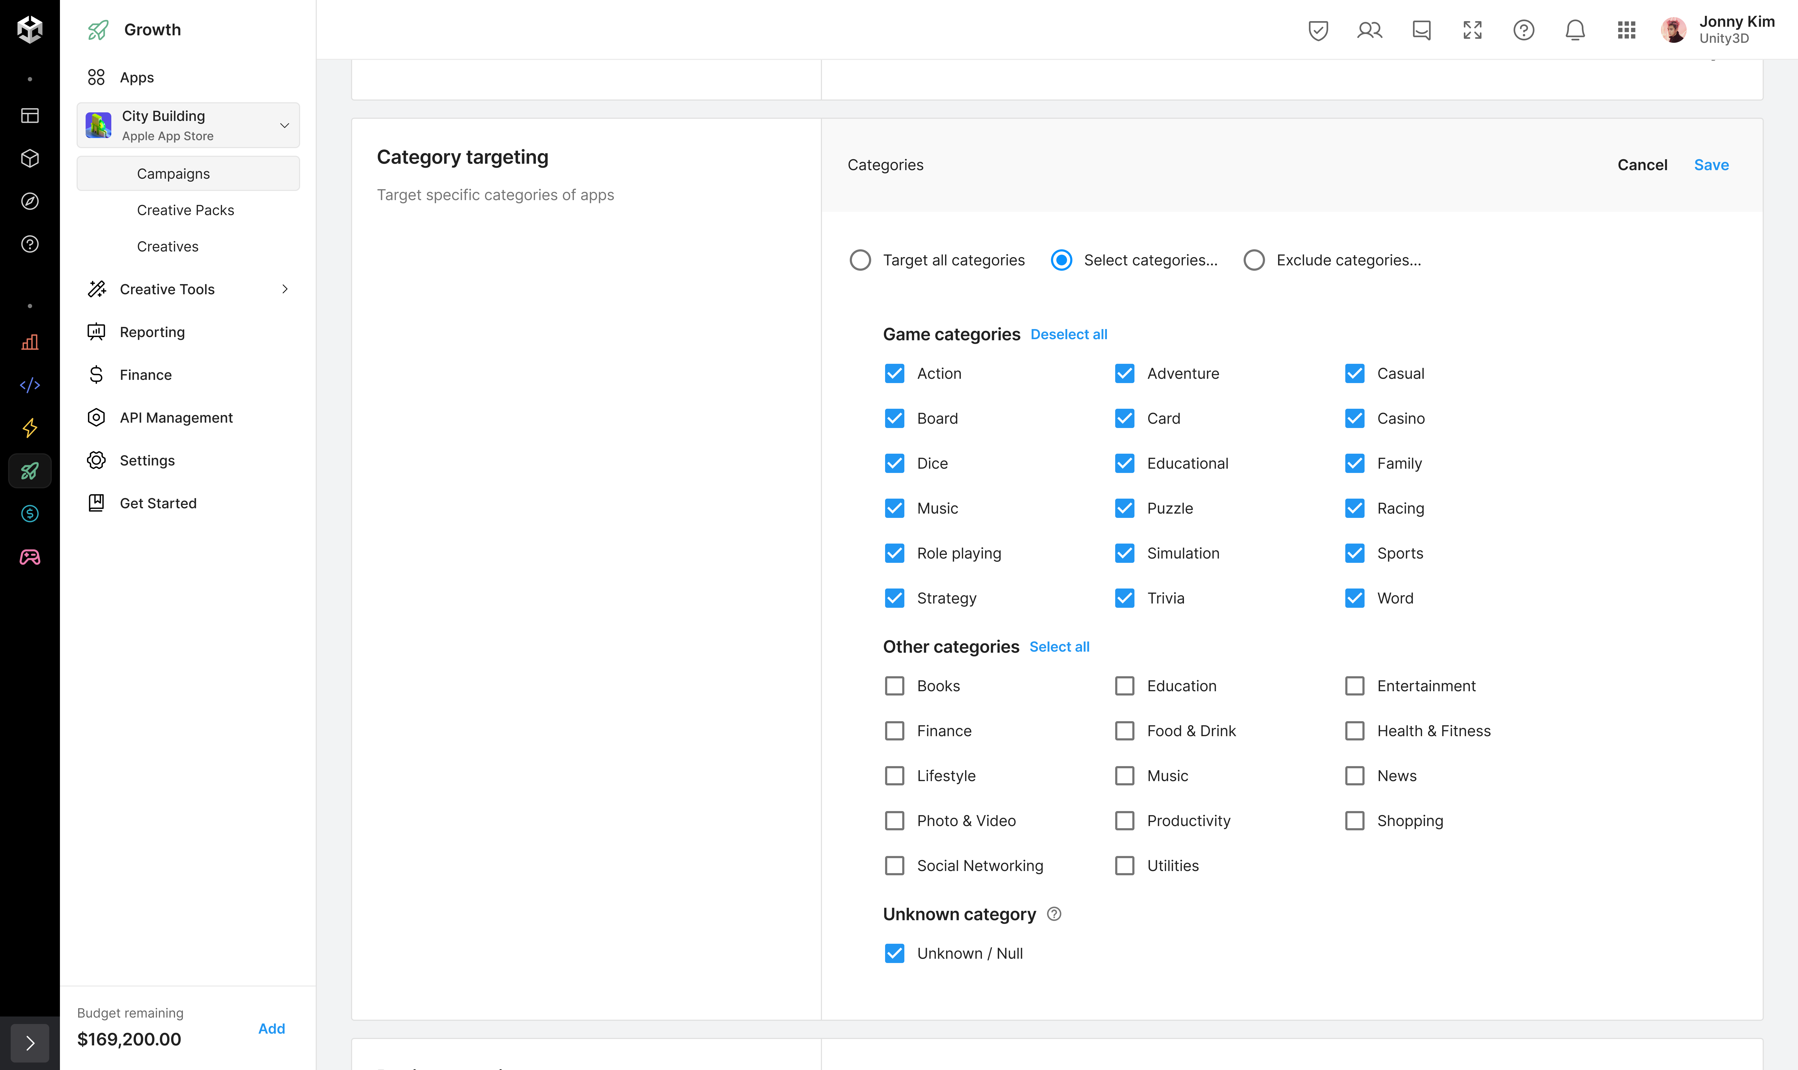Expand the collapsed left rail arrow
The image size is (1798, 1070).
(30, 1043)
